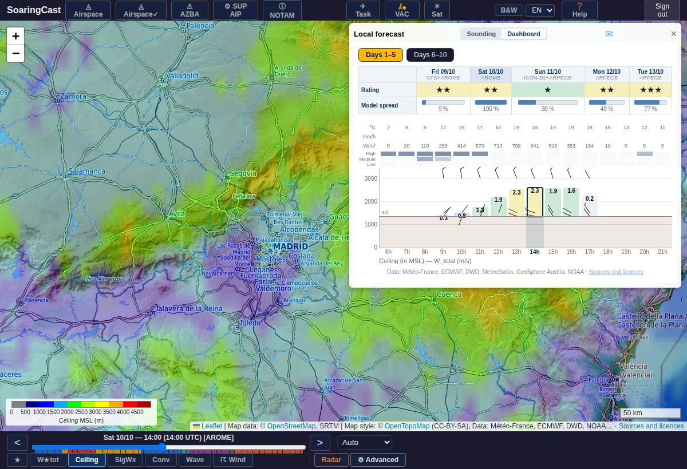This screenshot has width=687, height=469.
Task: Select the 14h bar in ceiling chart
Action: [x=535, y=202]
